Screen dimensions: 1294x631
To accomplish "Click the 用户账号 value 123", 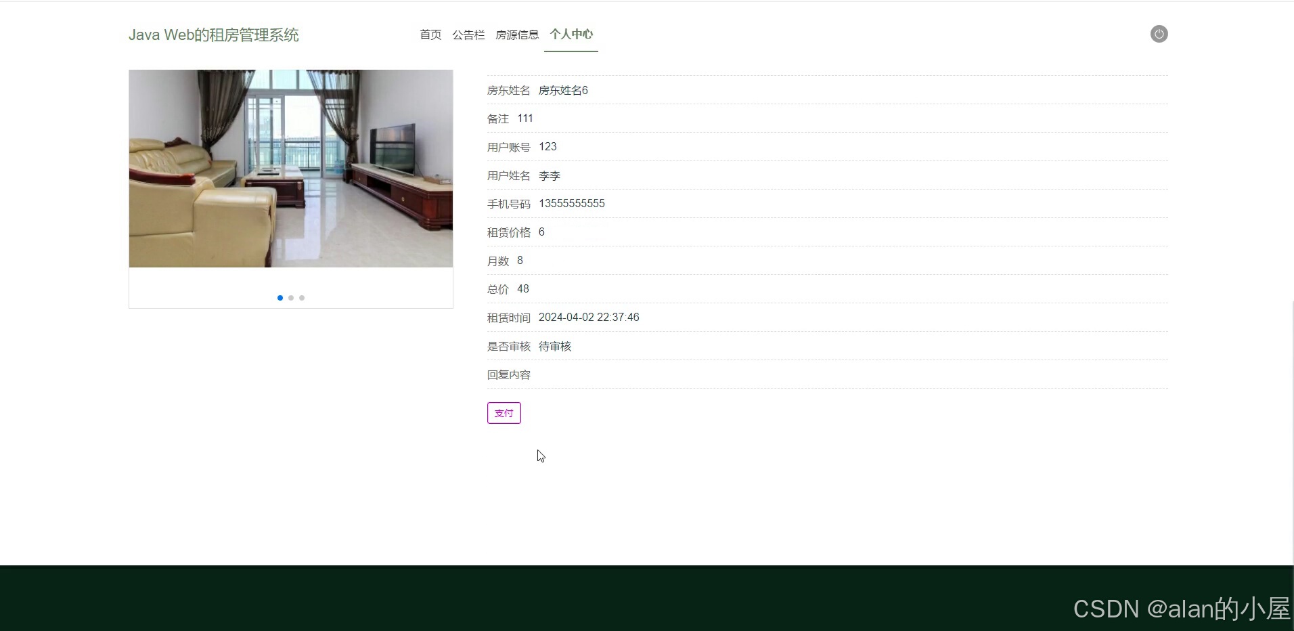I will click(x=548, y=147).
